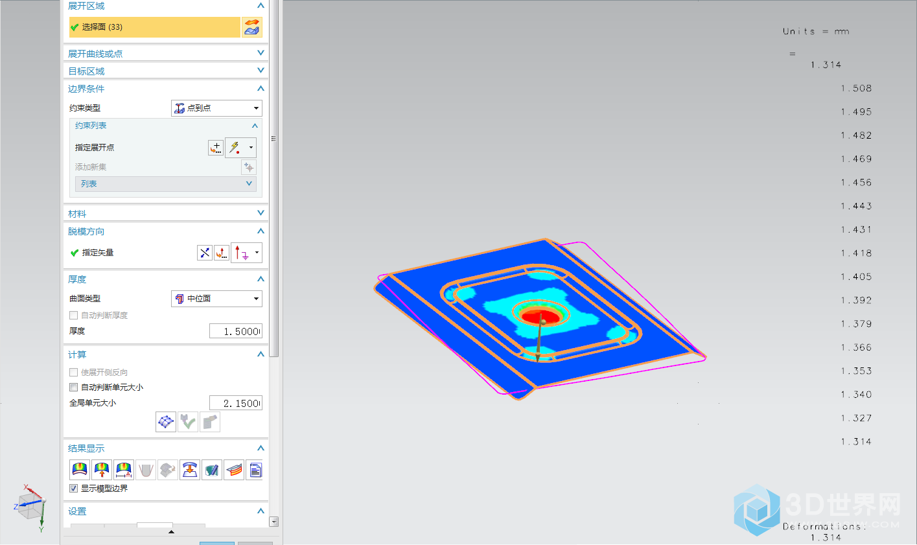Image resolution: width=917 pixels, height=545 pixels.
Task: Click the mesh generation icon under 全局单元大小
Action: pyautogui.click(x=166, y=422)
